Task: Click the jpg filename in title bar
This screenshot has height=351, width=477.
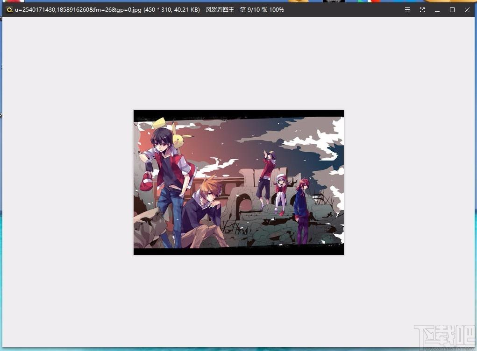Action: [x=78, y=10]
